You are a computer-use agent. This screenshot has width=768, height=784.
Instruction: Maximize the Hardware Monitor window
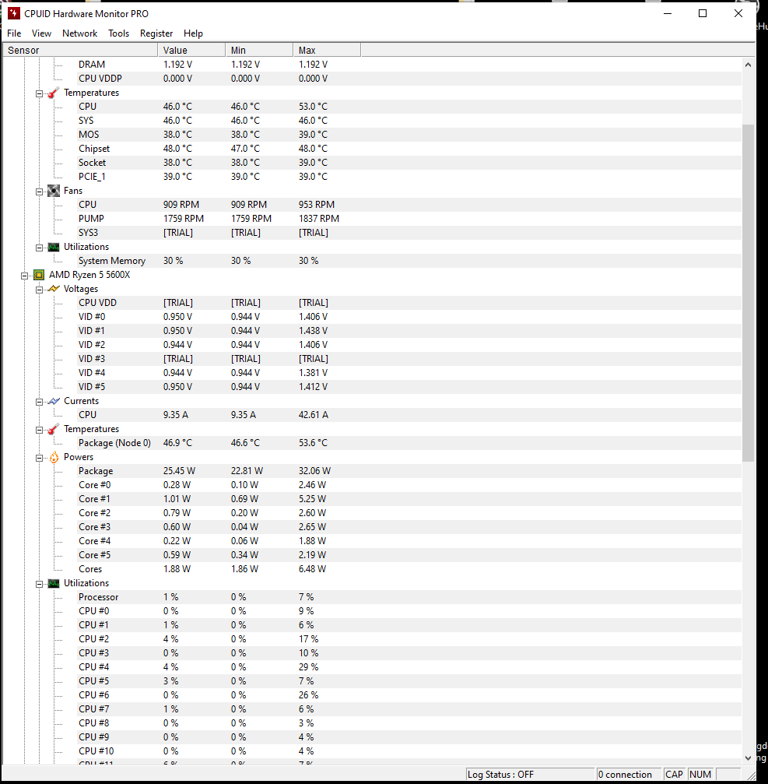tap(703, 13)
